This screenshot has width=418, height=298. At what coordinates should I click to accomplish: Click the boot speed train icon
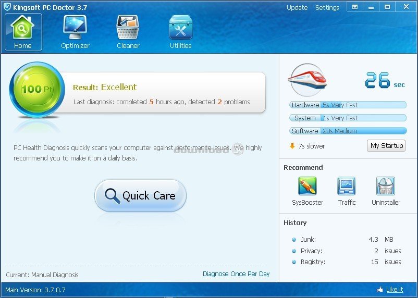pos(308,79)
